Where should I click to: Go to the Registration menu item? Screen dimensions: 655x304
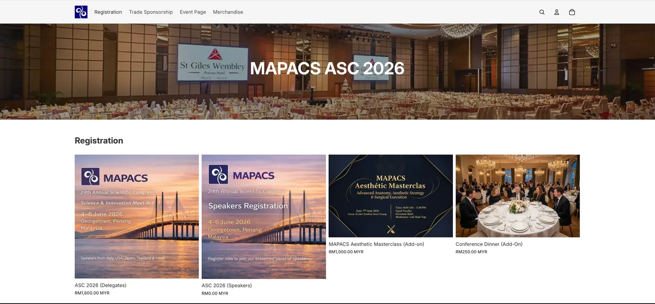click(108, 12)
